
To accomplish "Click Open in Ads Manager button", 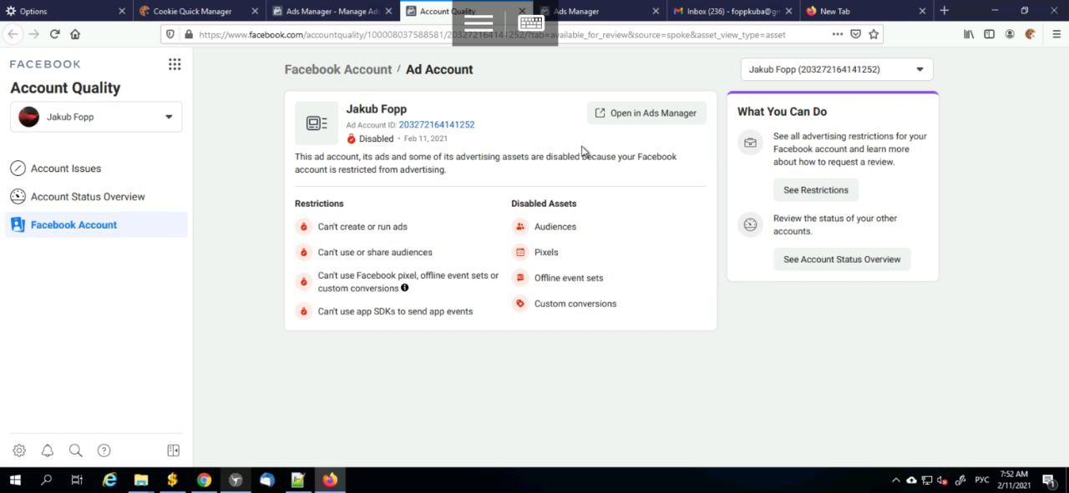I will pyautogui.click(x=646, y=113).
